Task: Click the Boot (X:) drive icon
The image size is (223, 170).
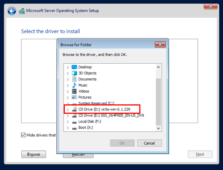Action: (x=74, y=128)
